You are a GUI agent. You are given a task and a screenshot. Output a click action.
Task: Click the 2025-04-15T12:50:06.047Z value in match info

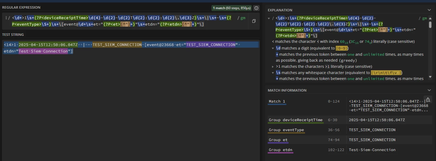(x=377, y=120)
